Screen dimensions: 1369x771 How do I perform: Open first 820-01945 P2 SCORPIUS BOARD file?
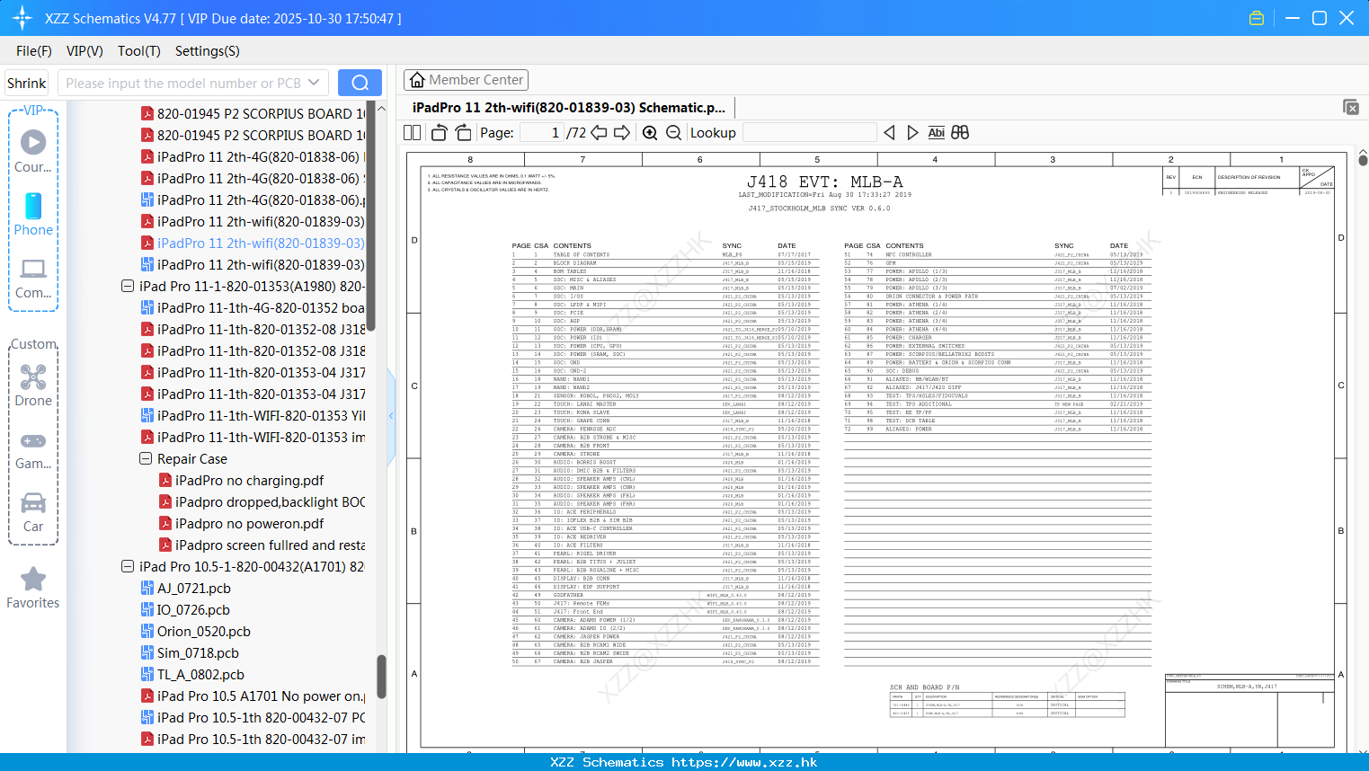[x=253, y=113]
